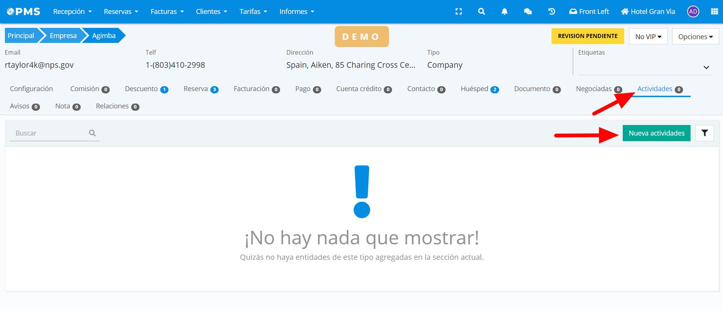Click the Nueva actividades button
Viewport: 723px width, 311px height.
(656, 133)
